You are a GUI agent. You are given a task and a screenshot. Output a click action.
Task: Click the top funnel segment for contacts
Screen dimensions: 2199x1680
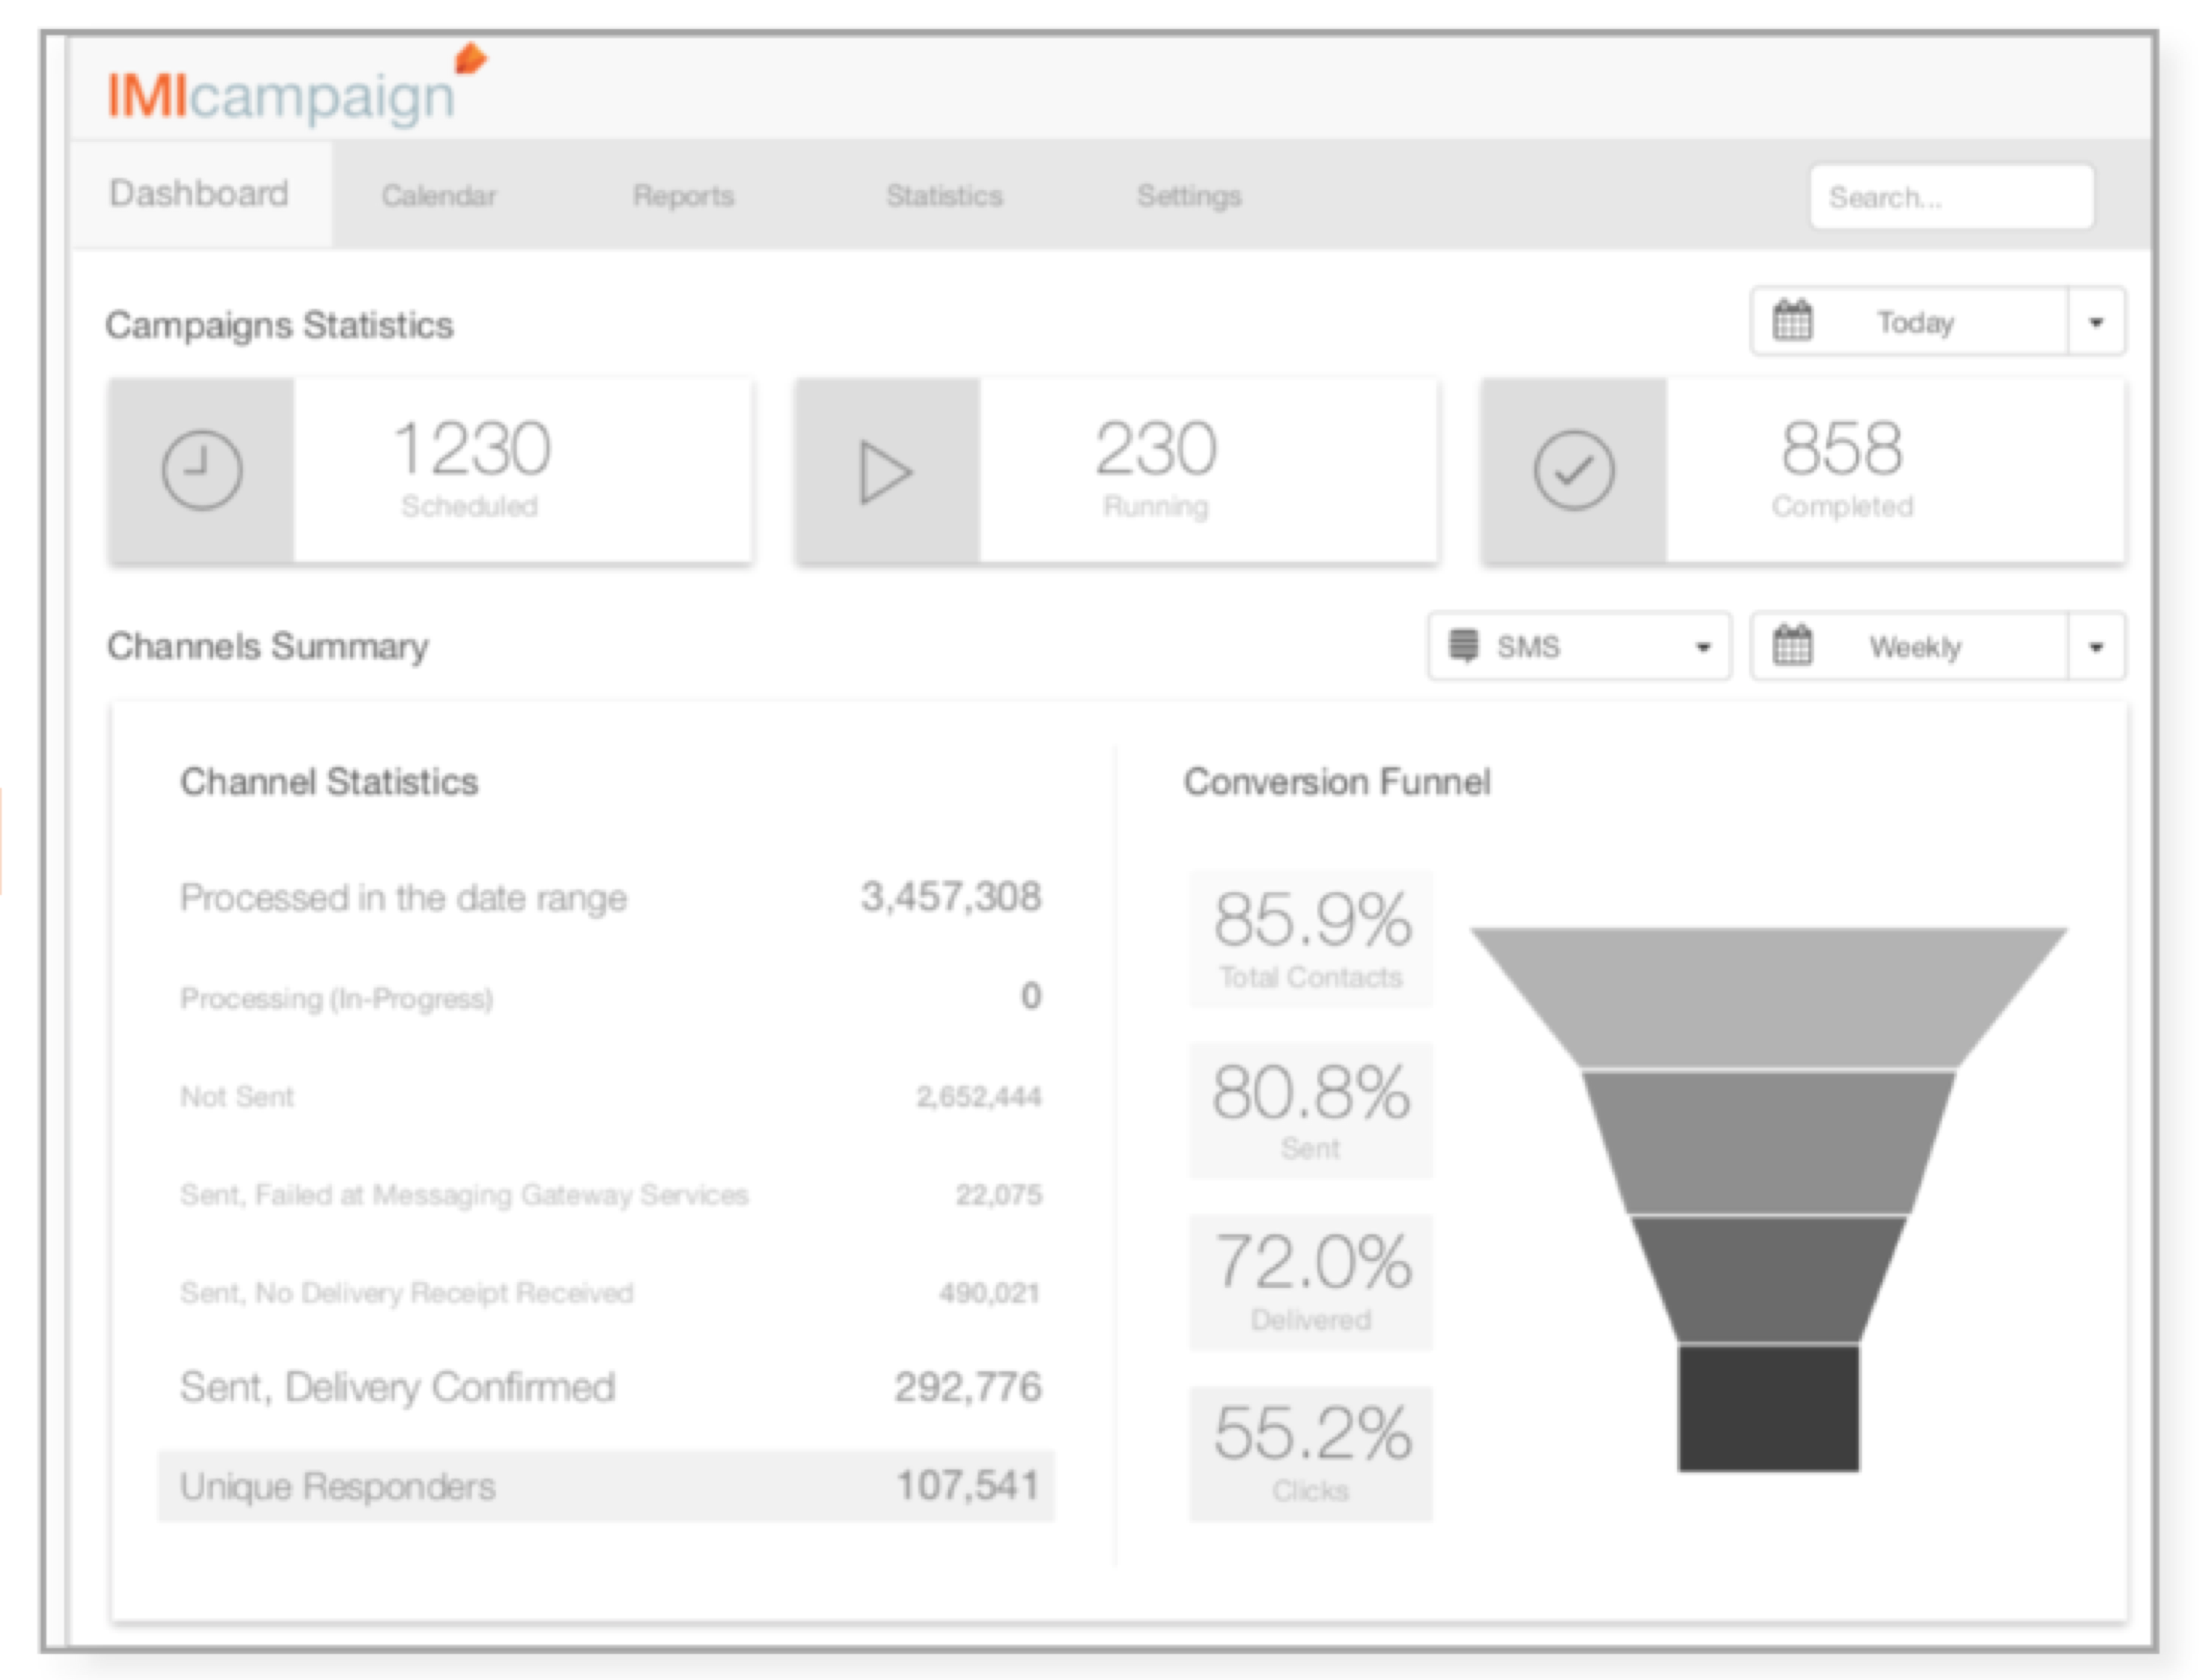[x=1768, y=997]
